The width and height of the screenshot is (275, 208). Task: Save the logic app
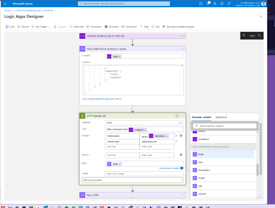point(10,27)
